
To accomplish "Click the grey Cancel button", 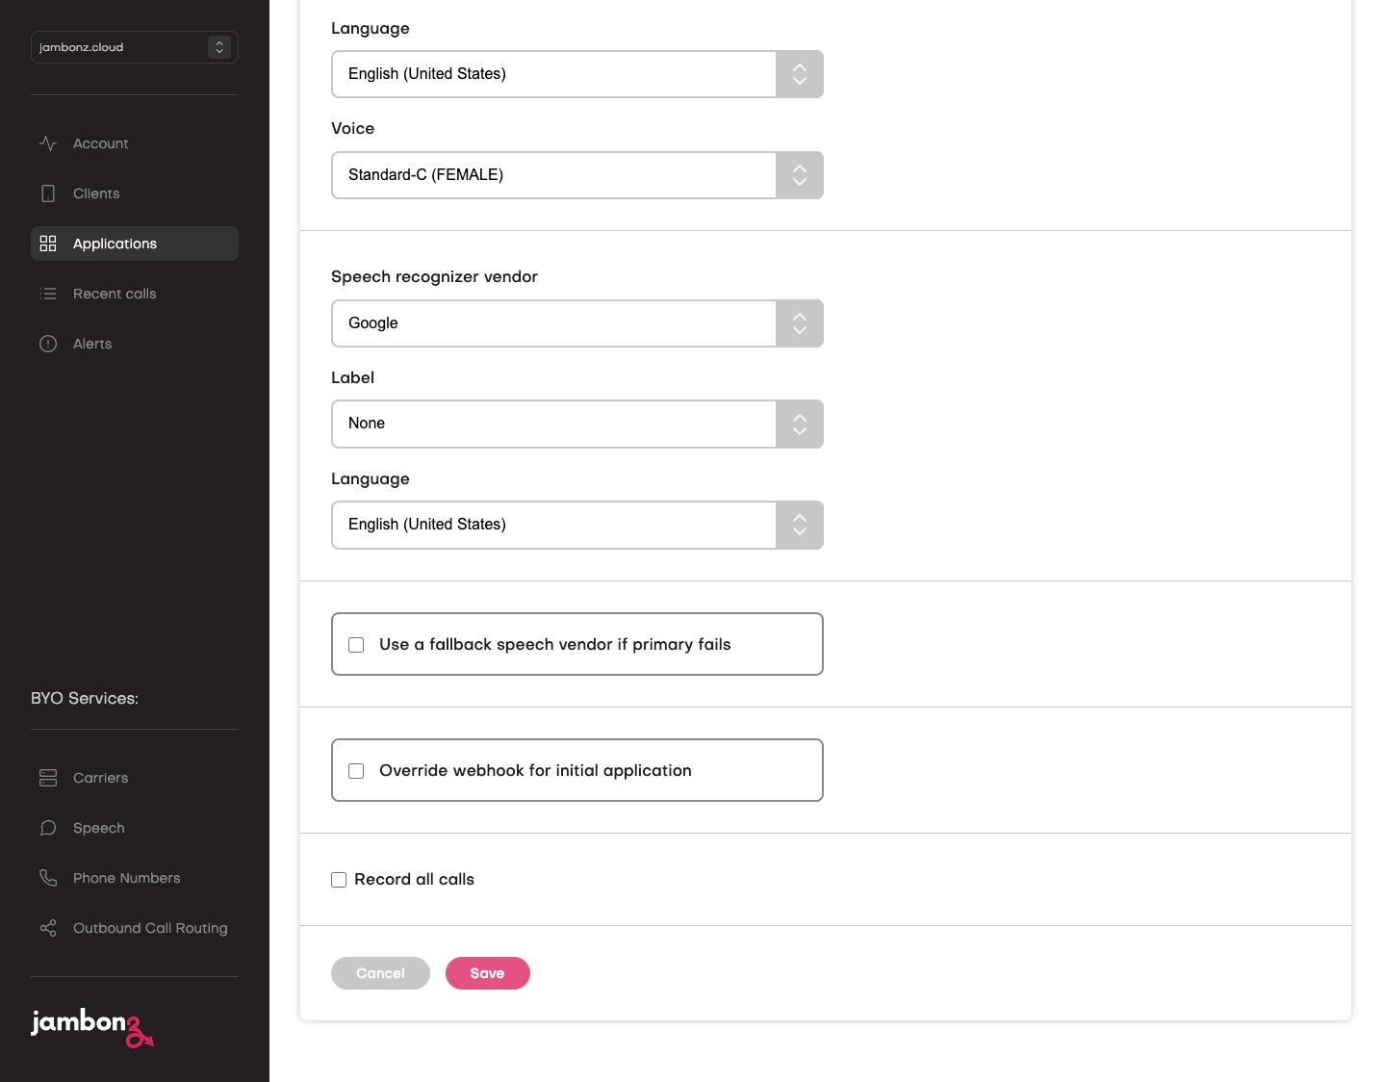I will point(380,973).
